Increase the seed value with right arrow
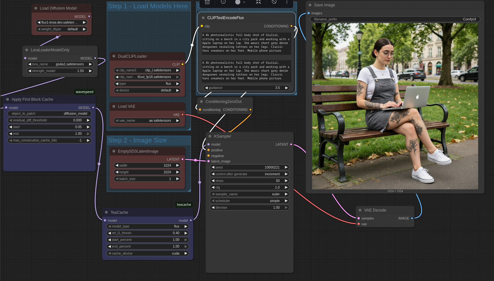This screenshot has height=281, width=494. tap(286, 167)
